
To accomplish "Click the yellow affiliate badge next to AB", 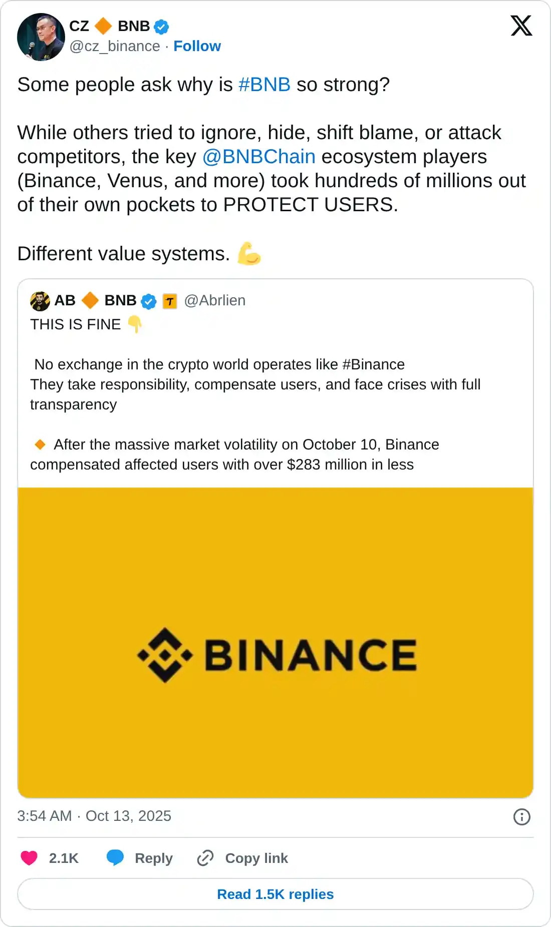I will pyautogui.click(x=170, y=301).
